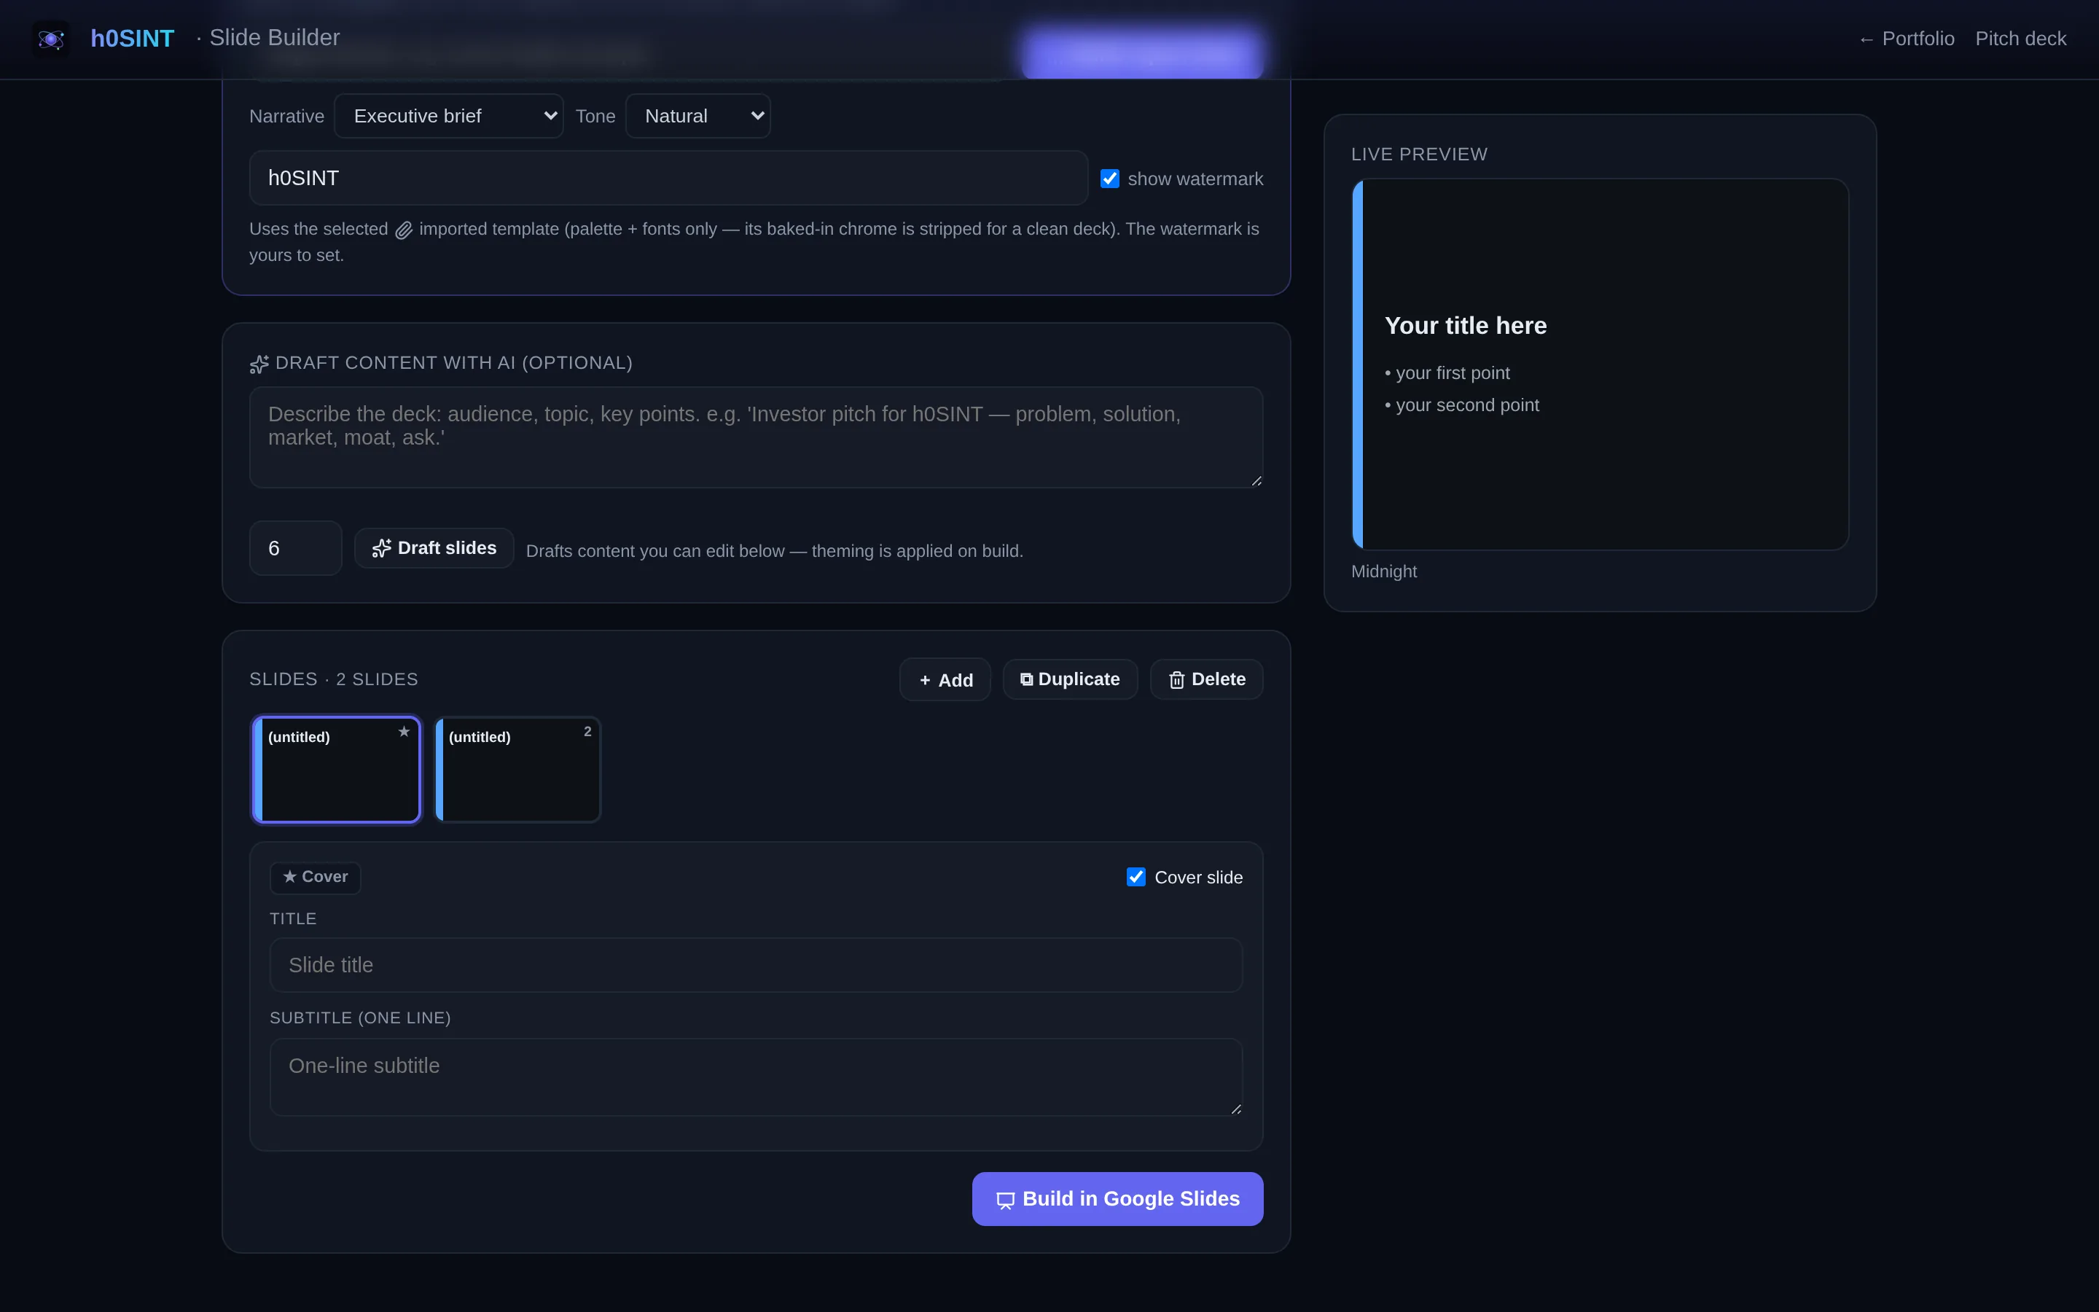This screenshot has height=1312, width=2099.
Task: Open the Narrative dropdown showing Executive brief
Action: pos(448,117)
